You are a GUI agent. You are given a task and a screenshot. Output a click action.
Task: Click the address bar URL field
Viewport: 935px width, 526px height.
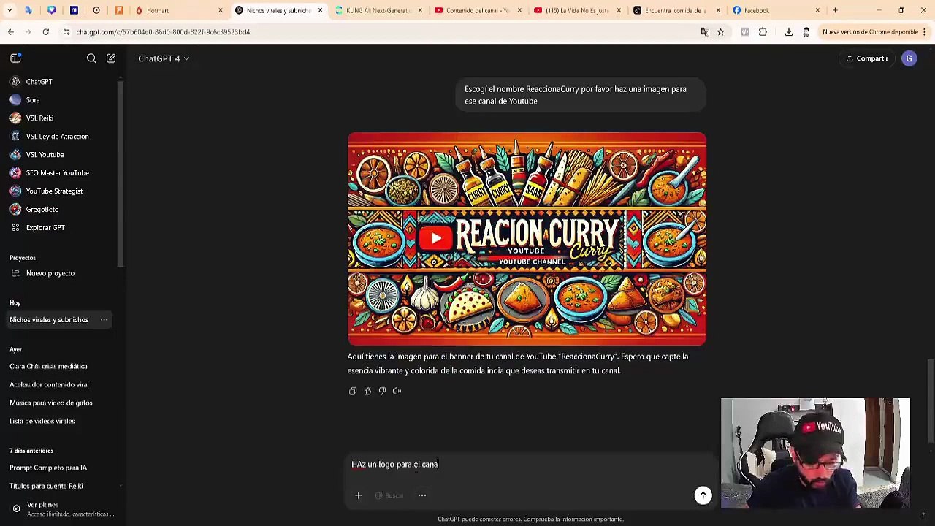[x=380, y=32]
